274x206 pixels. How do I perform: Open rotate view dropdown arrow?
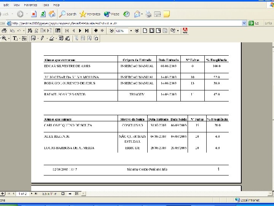178,31
